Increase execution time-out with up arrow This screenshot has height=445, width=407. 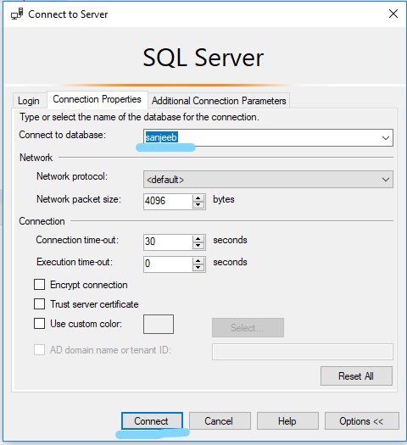coord(198,261)
